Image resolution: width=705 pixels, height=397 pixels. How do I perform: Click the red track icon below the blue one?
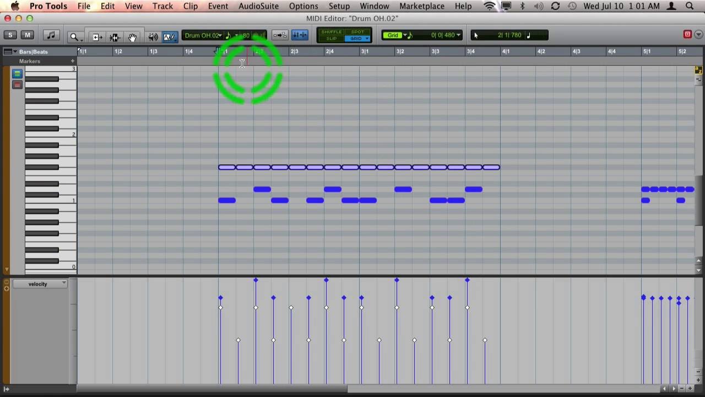tap(17, 85)
